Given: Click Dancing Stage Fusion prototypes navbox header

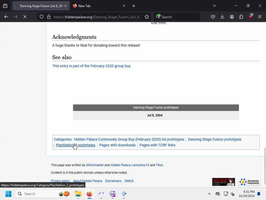Looking at the screenshot, I should tap(156, 108).
